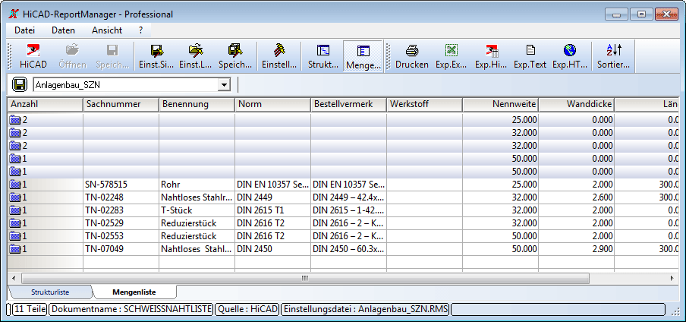Click folder icon in TN-02529 row

pyautogui.click(x=16, y=223)
